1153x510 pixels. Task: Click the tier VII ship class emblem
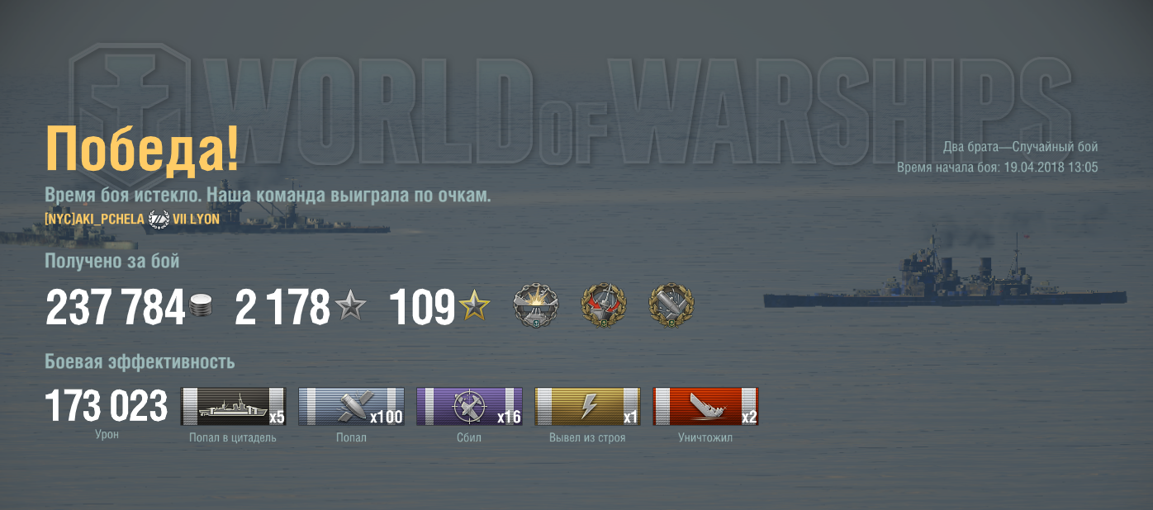159,219
